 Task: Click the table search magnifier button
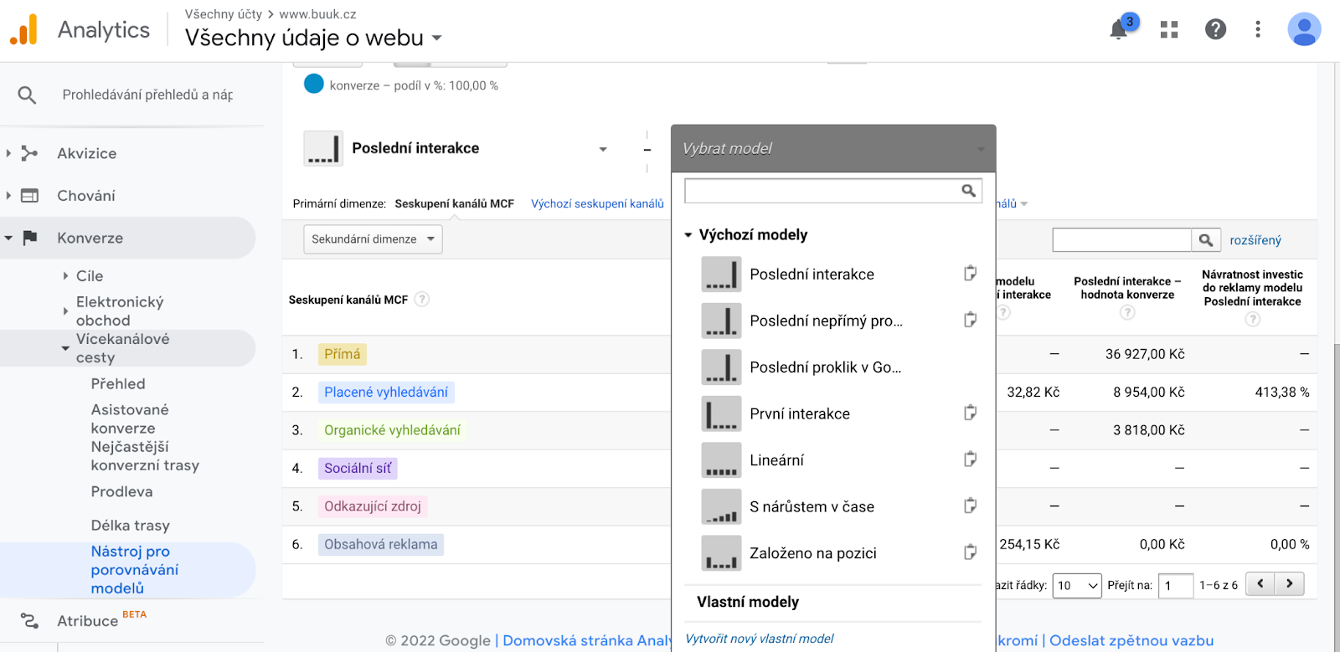pyautogui.click(x=1205, y=240)
